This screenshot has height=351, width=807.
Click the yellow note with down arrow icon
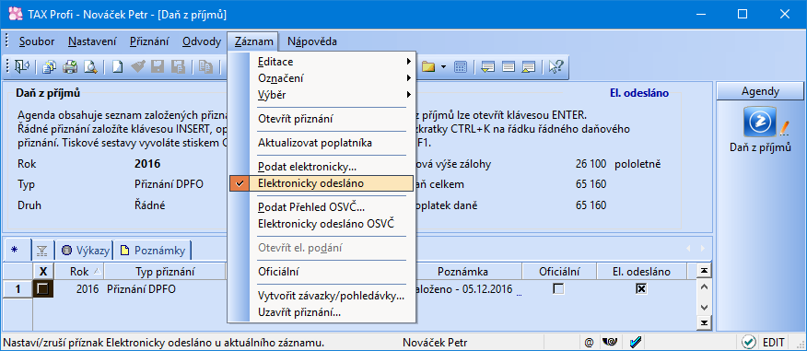[488, 67]
